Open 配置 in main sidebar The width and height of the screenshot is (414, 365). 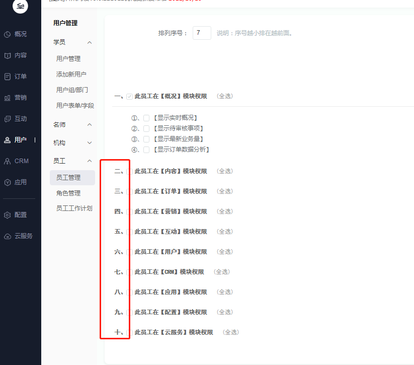click(21, 215)
